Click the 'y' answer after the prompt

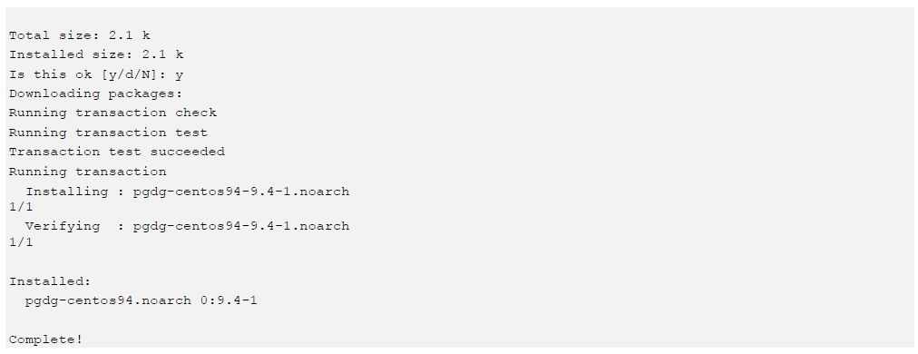point(179,75)
